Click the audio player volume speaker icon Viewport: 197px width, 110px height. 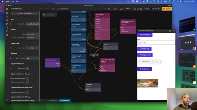point(157,62)
